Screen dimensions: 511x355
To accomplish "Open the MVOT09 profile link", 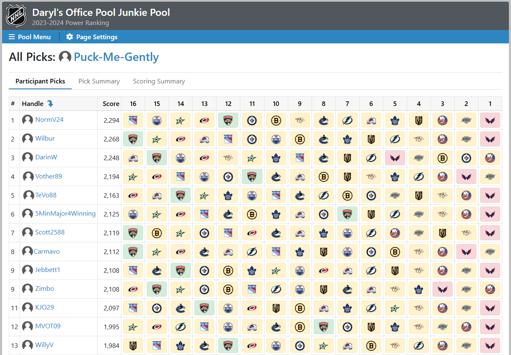I will [x=48, y=326].
